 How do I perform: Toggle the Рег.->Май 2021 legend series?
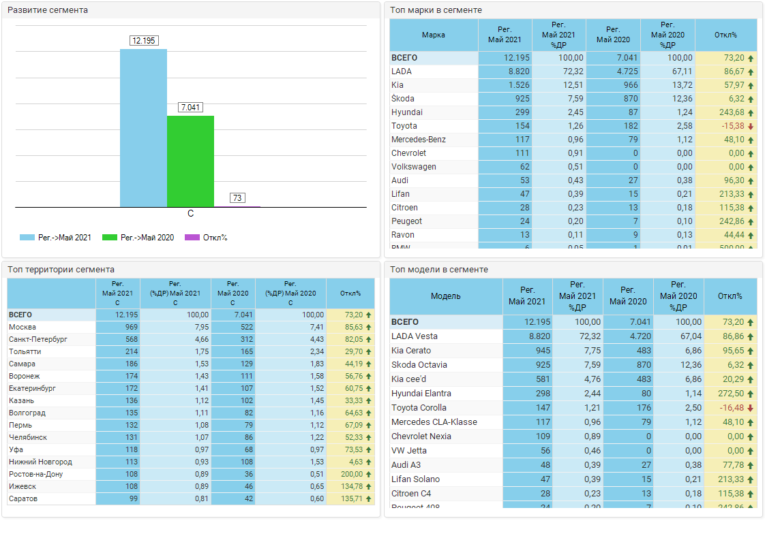(x=56, y=238)
